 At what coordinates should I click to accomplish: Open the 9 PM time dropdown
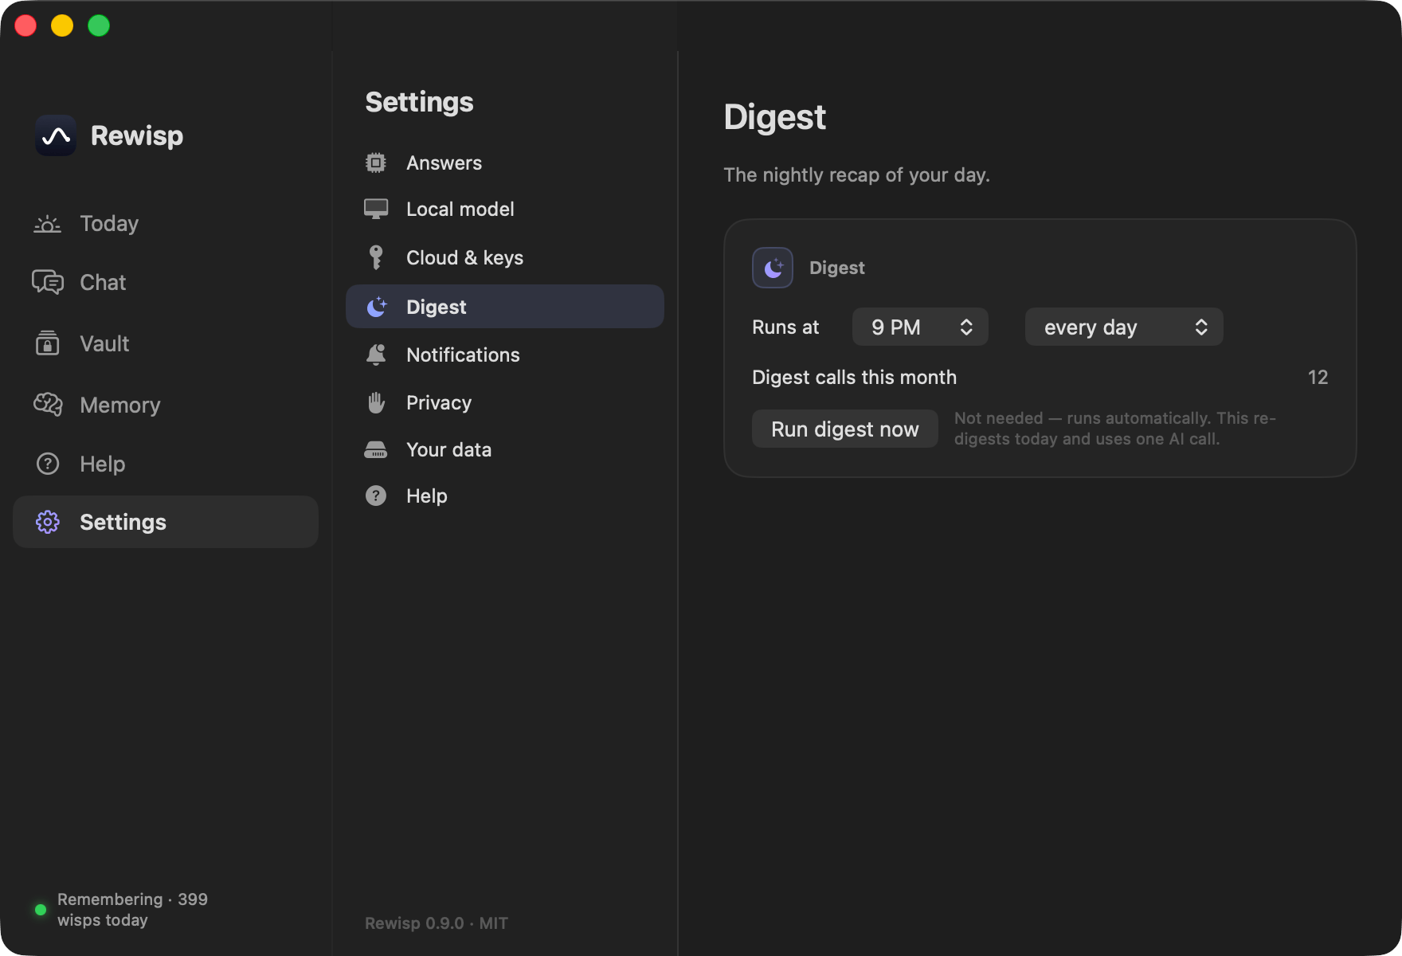point(920,327)
